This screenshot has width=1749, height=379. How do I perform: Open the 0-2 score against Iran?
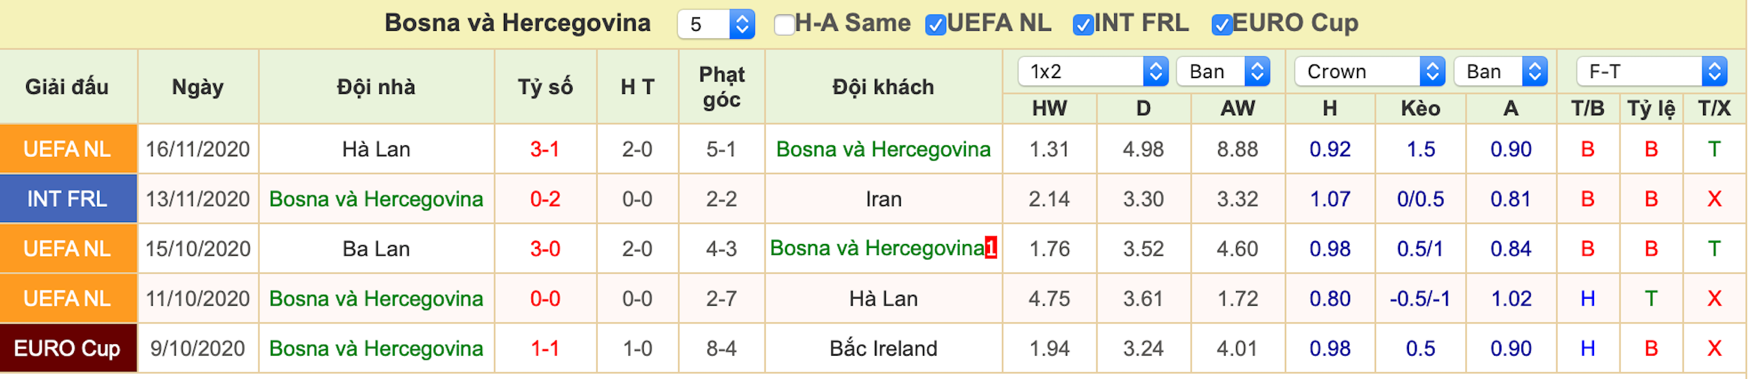tap(545, 199)
